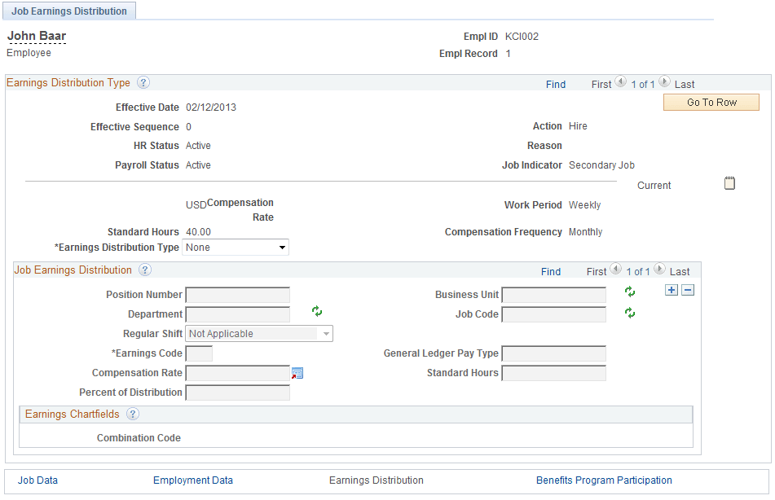This screenshot has width=775, height=500.
Task: Refresh the Department lookup icon
Action: (317, 311)
